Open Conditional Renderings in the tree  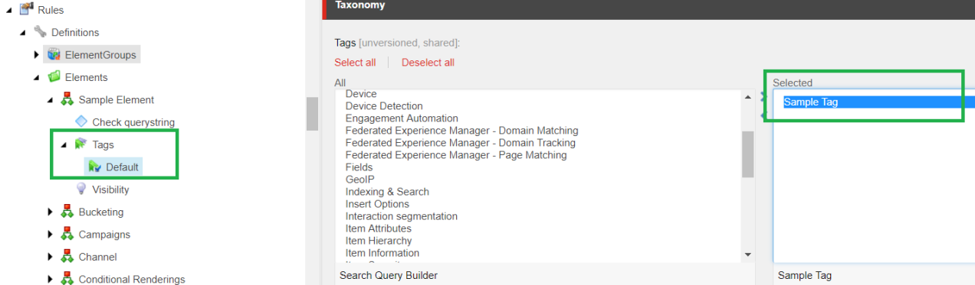[x=132, y=280]
